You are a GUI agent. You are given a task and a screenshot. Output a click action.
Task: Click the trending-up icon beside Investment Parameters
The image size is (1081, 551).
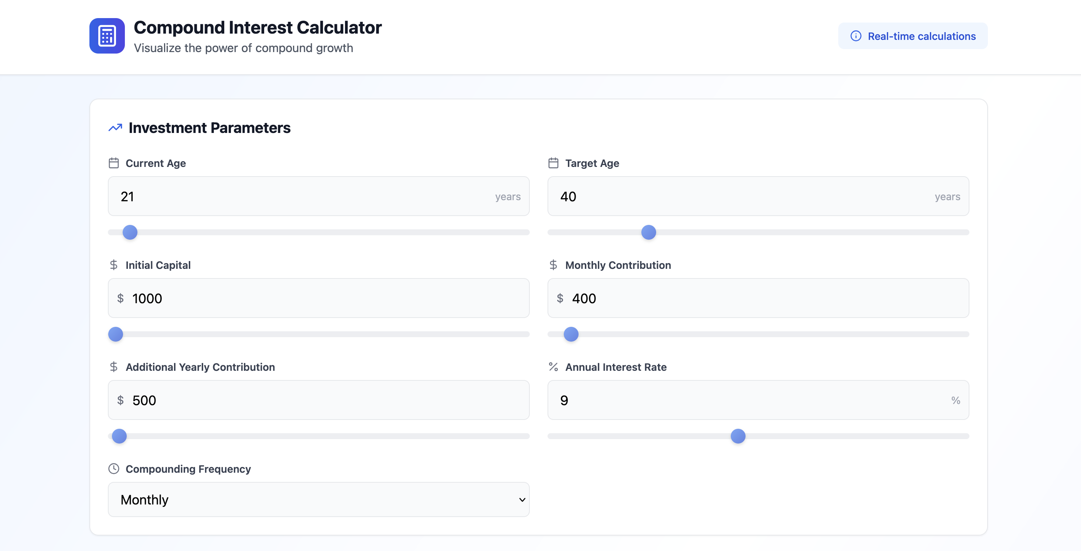(x=114, y=127)
